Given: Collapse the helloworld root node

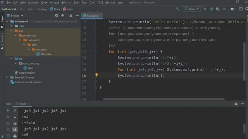Looking at the screenshot, I should 7,21.
